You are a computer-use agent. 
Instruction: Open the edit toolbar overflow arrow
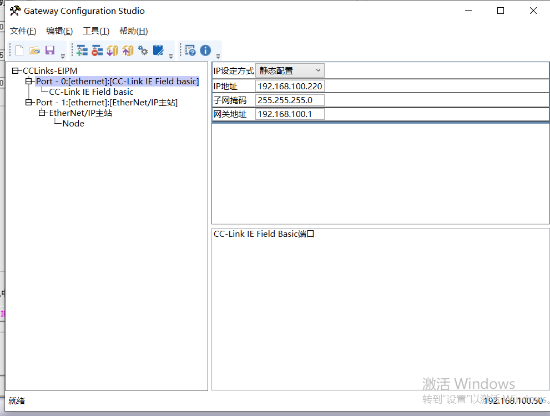click(x=171, y=56)
